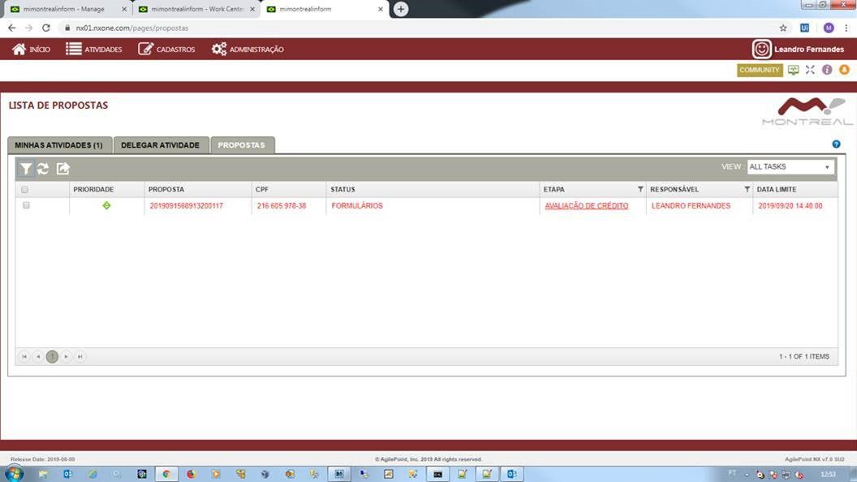Click the green monitor icon beside Community
Image resolution: width=857 pixels, height=482 pixels.
(x=793, y=70)
